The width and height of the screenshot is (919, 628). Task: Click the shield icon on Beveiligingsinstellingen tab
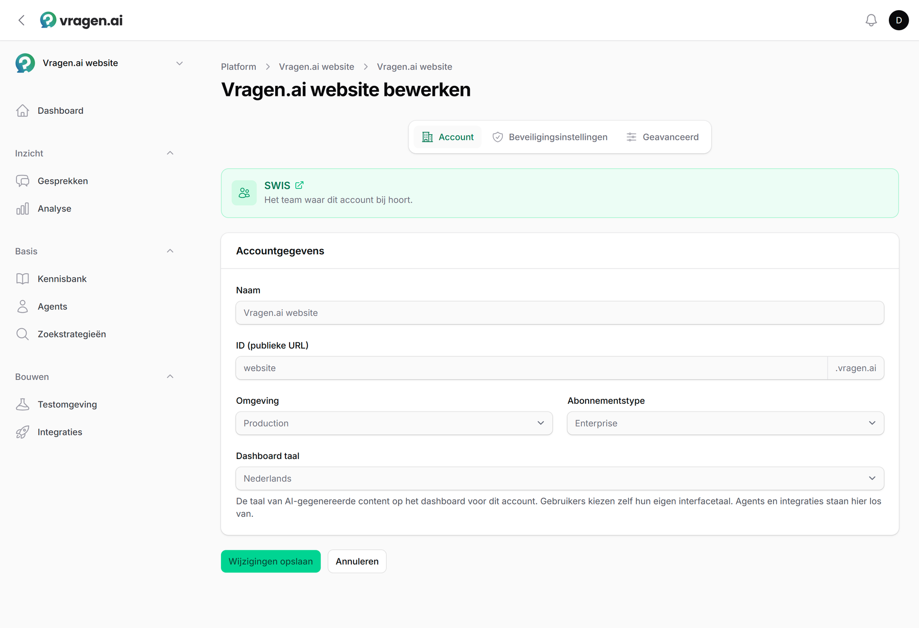[x=498, y=137]
